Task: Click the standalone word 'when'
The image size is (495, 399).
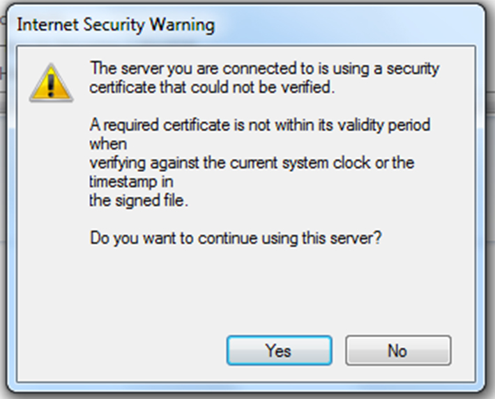Action: click(108, 144)
